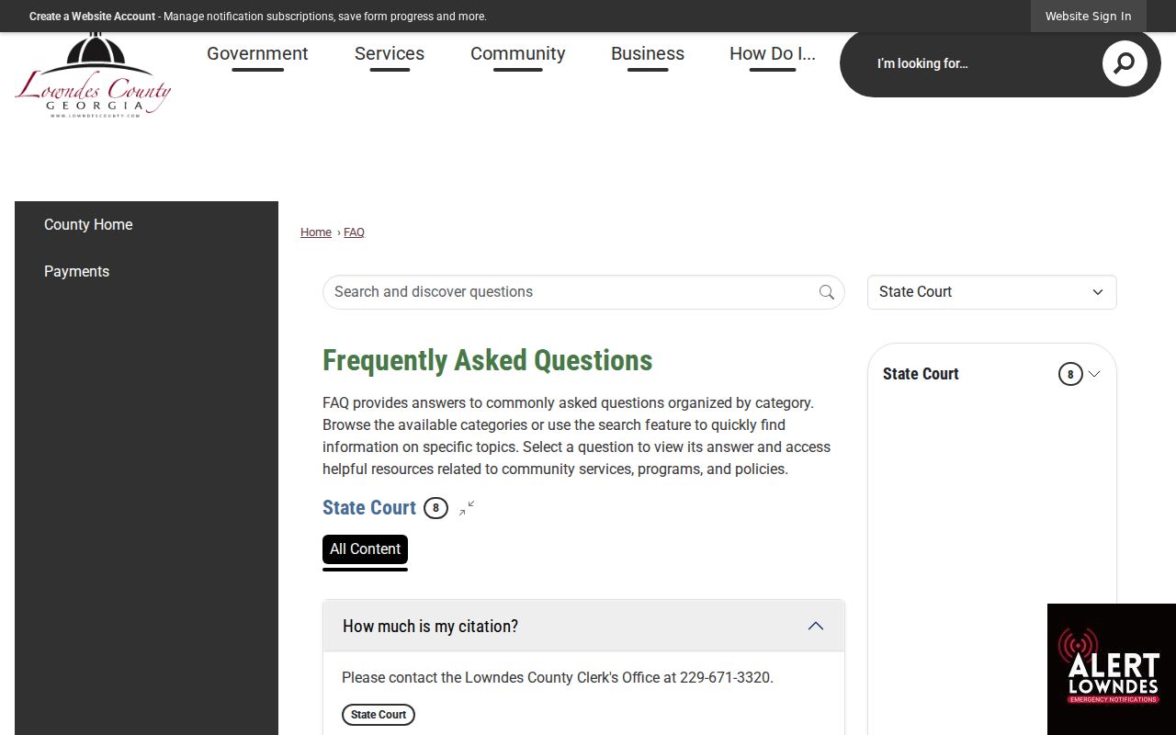Click the State Court section heading
Image resolution: width=1176 pixels, height=735 pixels.
click(369, 508)
